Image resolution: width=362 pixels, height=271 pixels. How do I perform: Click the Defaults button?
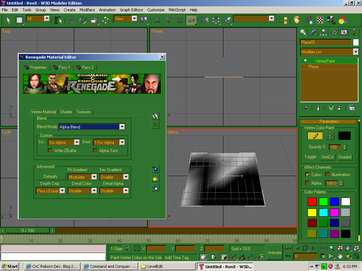click(x=51, y=176)
